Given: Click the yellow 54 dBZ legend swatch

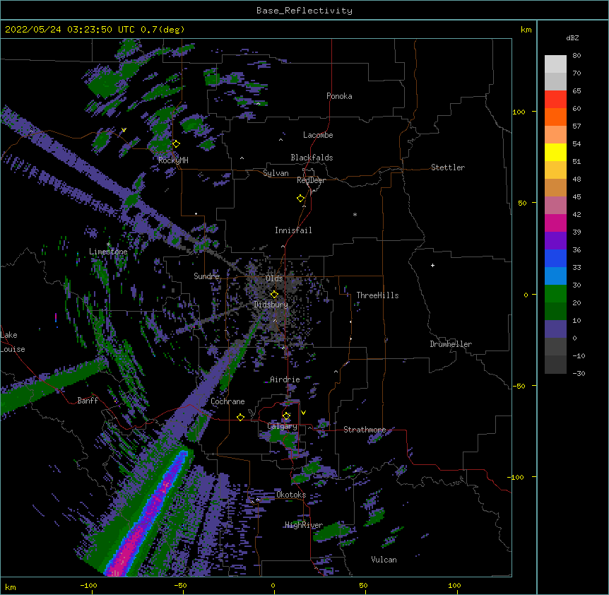Looking at the screenshot, I should [555, 152].
